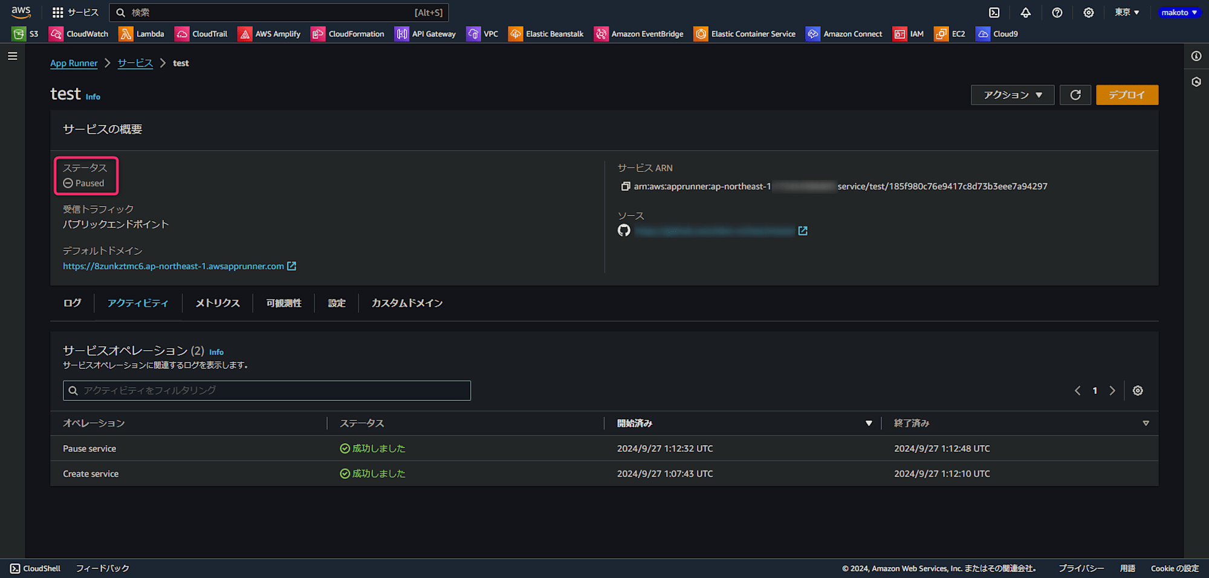Open the CloudShell icon in top bar
Image resolution: width=1209 pixels, height=578 pixels.
point(994,12)
